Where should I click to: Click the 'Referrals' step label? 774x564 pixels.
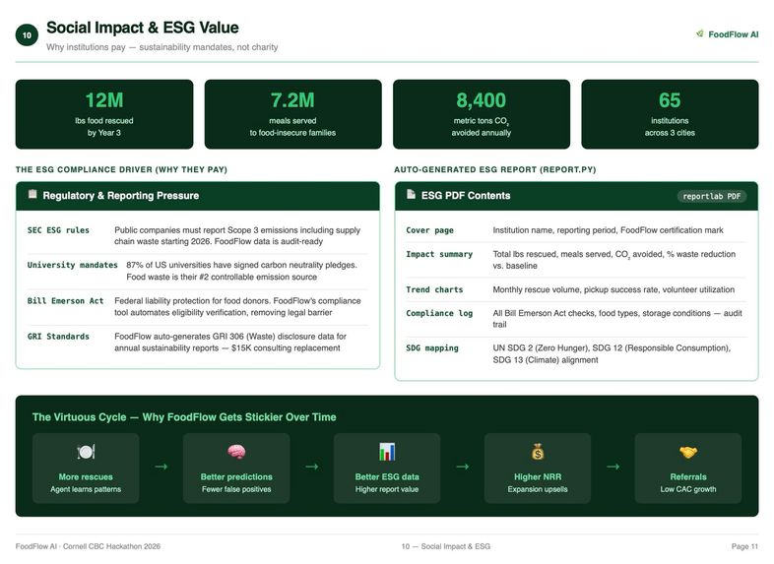(688, 476)
